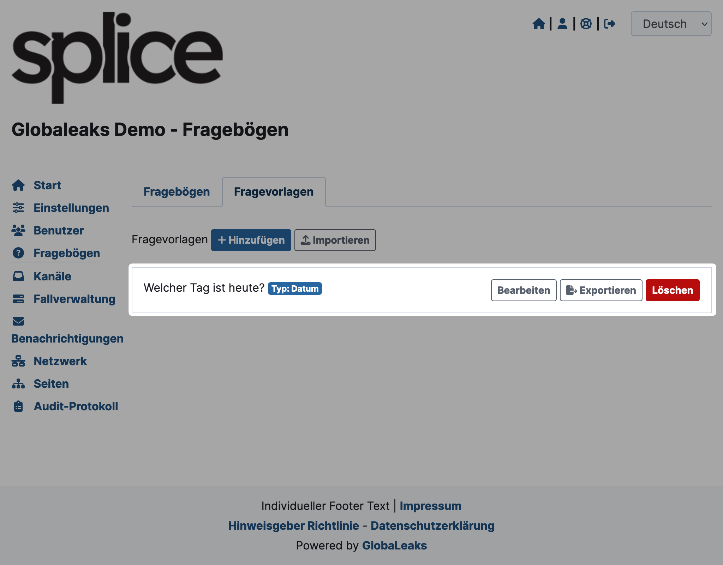Click clipboard icon beside Audit-Protokoll
723x565 pixels.
pyautogui.click(x=18, y=406)
